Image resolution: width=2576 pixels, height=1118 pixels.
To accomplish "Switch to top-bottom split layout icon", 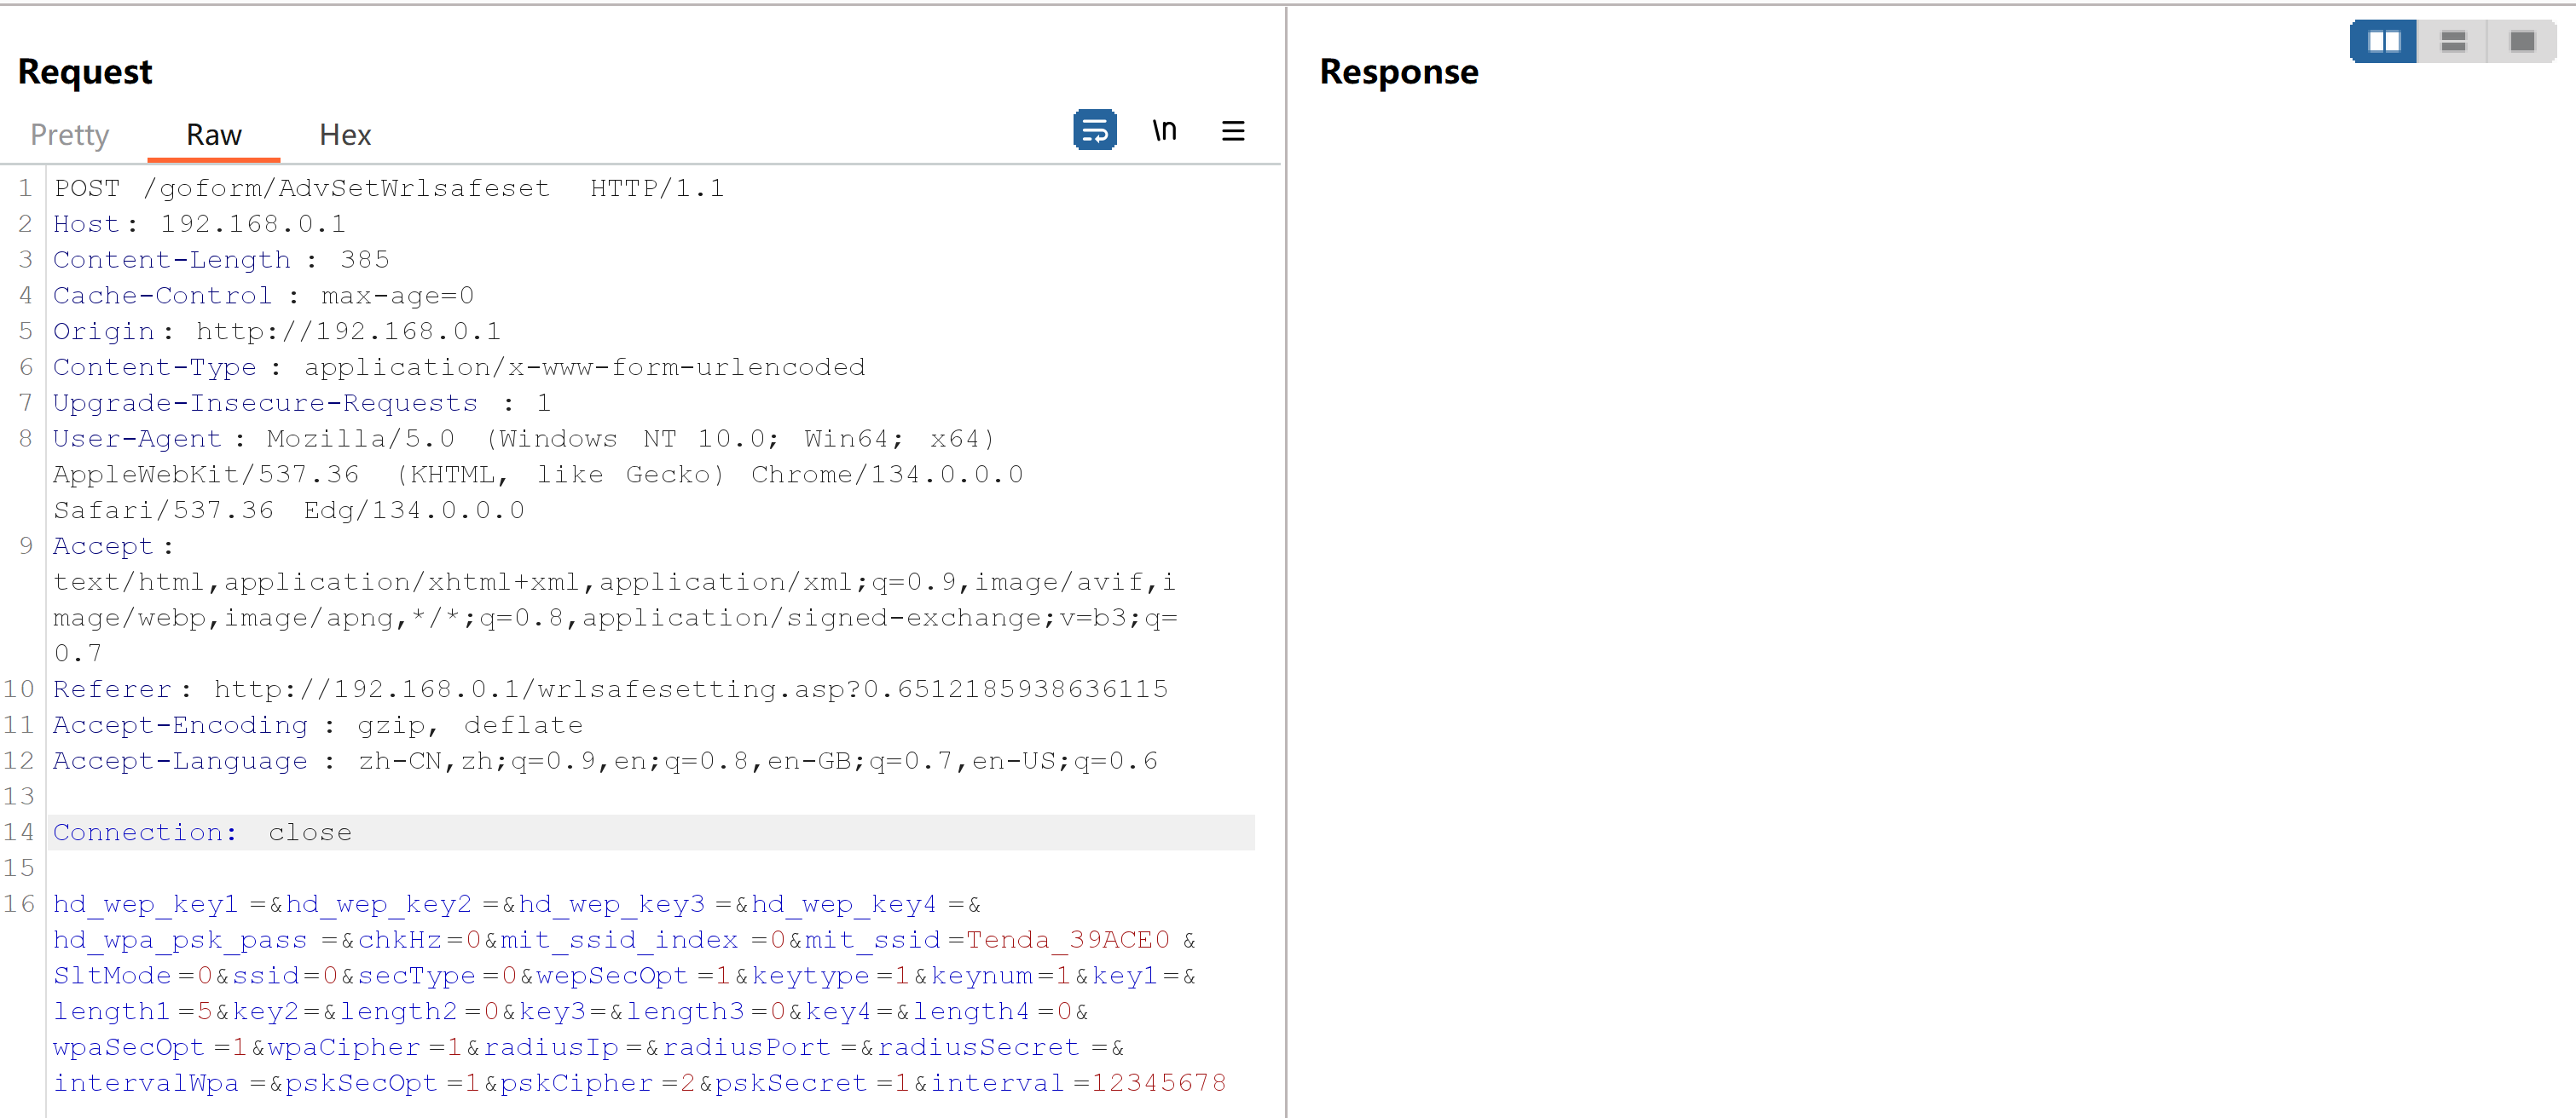I will pos(2452,41).
